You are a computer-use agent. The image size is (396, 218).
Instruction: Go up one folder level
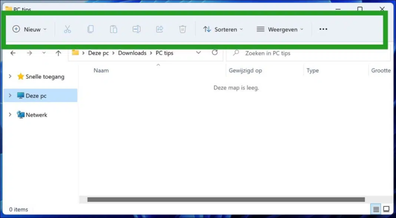[x=58, y=53]
